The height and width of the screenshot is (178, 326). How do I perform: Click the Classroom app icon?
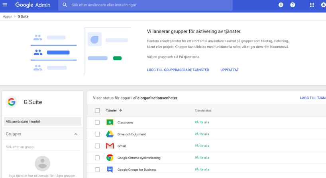[x=110, y=122]
